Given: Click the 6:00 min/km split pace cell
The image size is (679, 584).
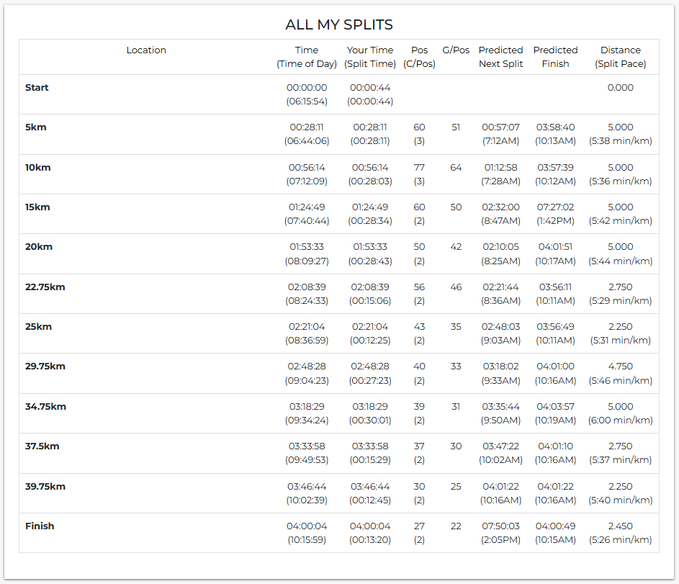Looking at the screenshot, I should click(x=620, y=421).
